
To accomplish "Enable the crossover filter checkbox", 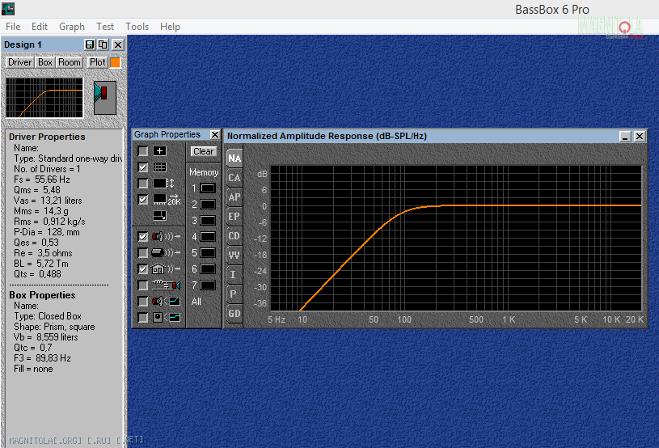I will (143, 285).
